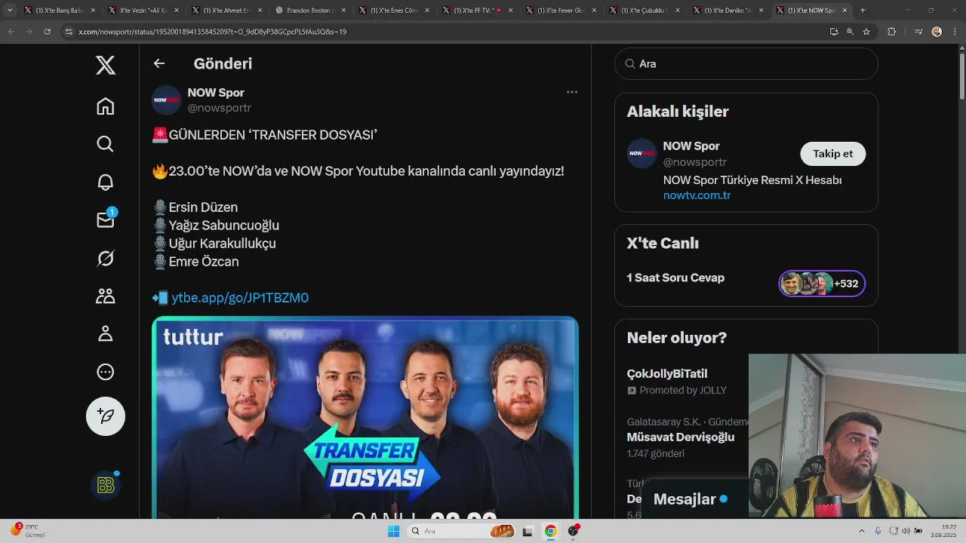Image resolution: width=966 pixels, height=543 pixels.
Task: Switch to X'te Fener Glo tab
Action: (562, 11)
